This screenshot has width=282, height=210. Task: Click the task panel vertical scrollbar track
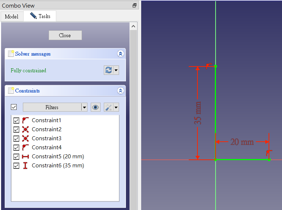point(133,120)
